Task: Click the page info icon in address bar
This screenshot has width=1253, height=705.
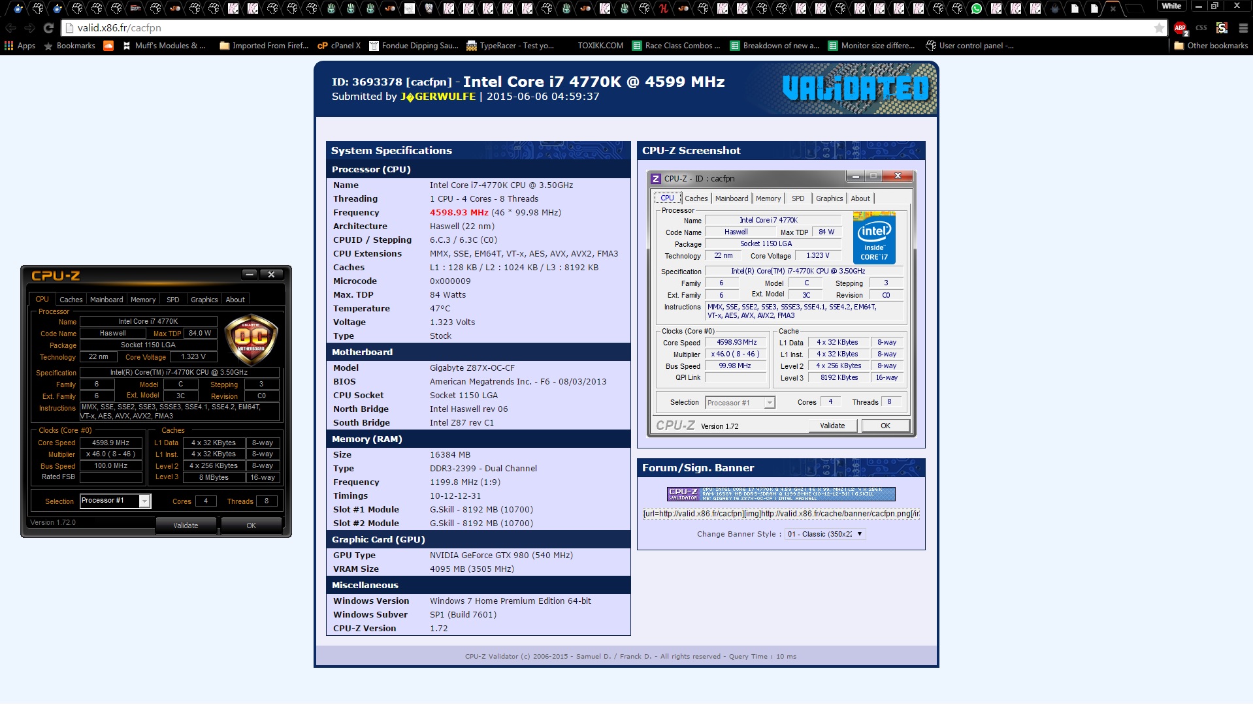Action: tap(69, 28)
